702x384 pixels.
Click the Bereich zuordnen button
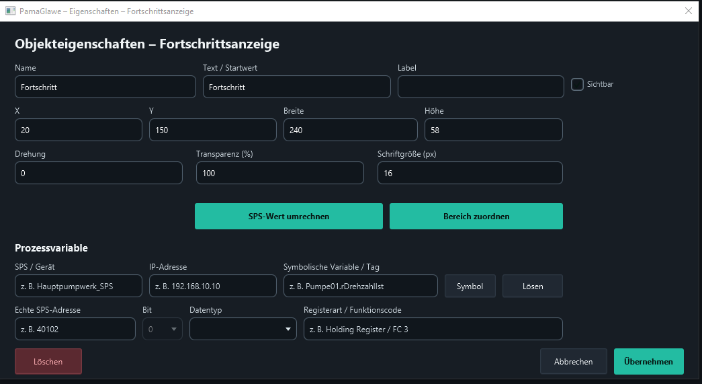(x=476, y=217)
